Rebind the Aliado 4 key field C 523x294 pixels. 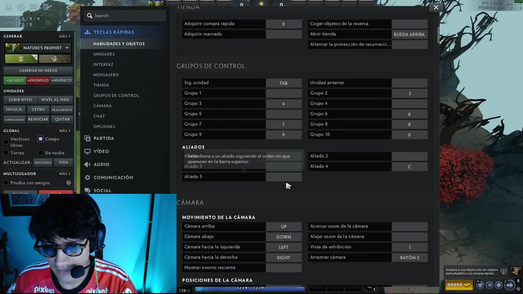tap(409, 167)
